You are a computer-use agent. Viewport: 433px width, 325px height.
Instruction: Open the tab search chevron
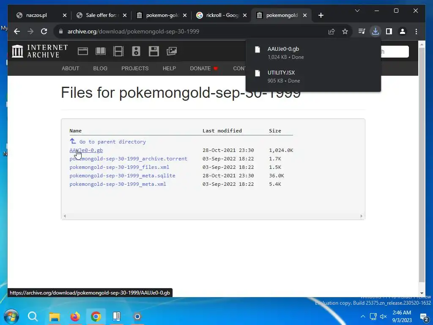coord(357,11)
